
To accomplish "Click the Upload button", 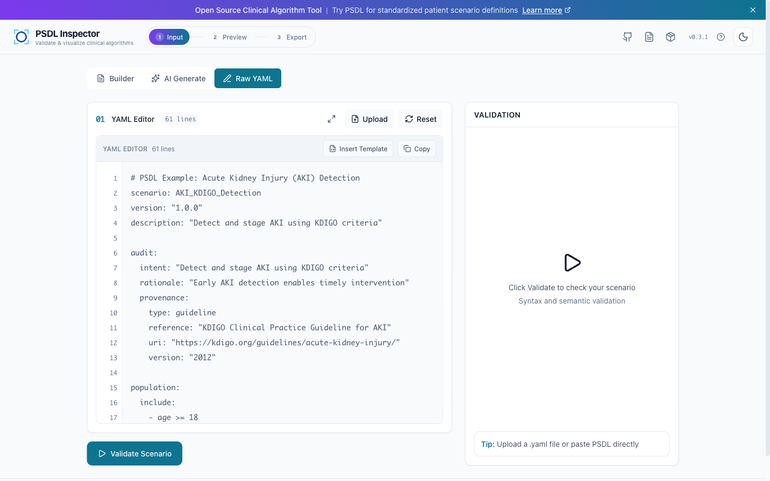I will 369,119.
